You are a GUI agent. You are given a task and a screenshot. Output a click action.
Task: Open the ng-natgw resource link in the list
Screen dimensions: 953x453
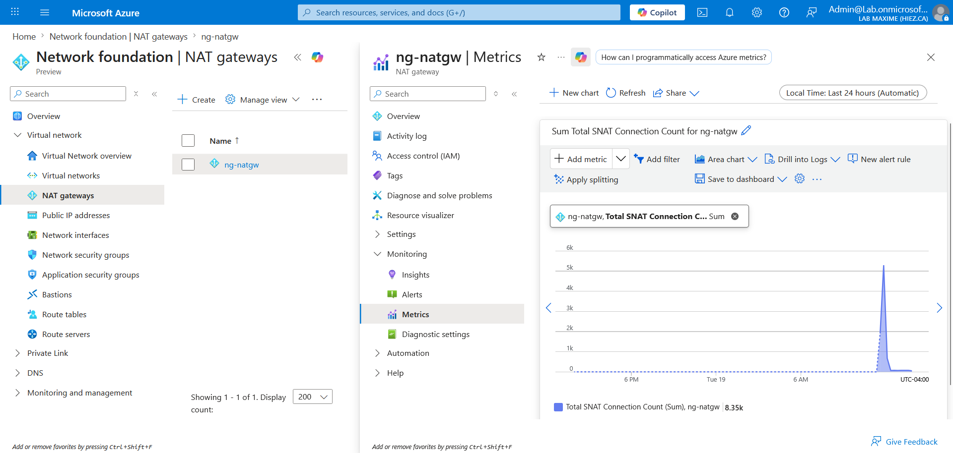coord(242,165)
